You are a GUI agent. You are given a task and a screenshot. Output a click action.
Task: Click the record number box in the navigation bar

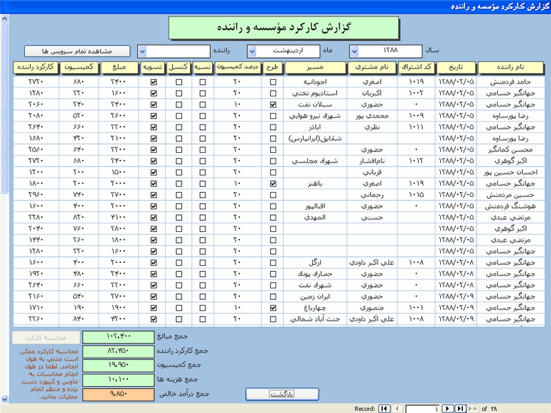[x=423, y=409]
